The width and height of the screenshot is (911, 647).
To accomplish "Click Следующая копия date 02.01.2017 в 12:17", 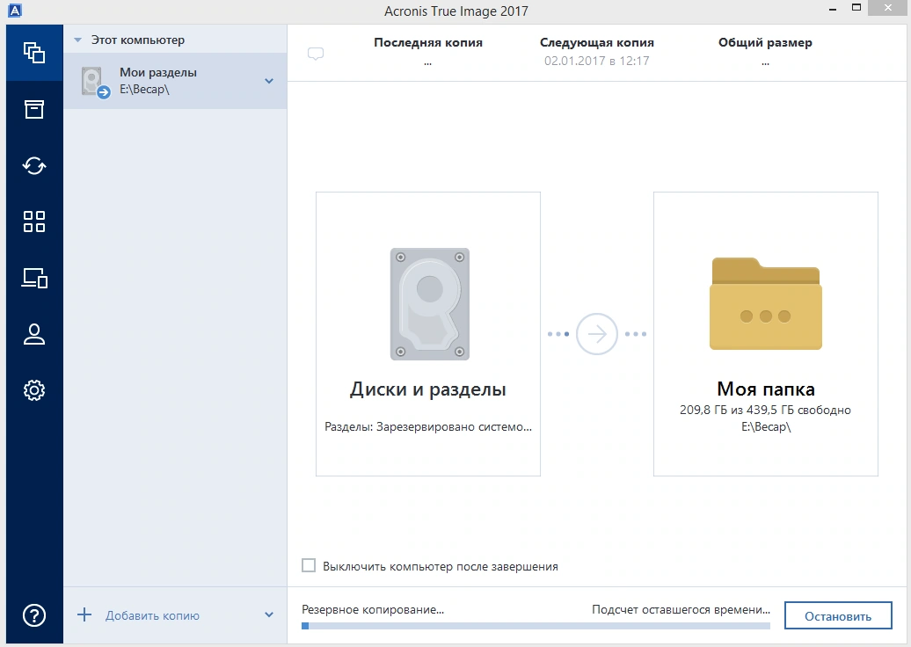I will [597, 61].
